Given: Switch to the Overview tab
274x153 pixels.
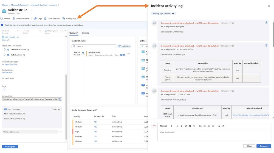Looking at the screenshot, I should (x=74, y=33).
